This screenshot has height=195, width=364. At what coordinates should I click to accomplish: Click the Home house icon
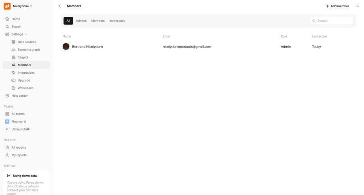click(7, 19)
